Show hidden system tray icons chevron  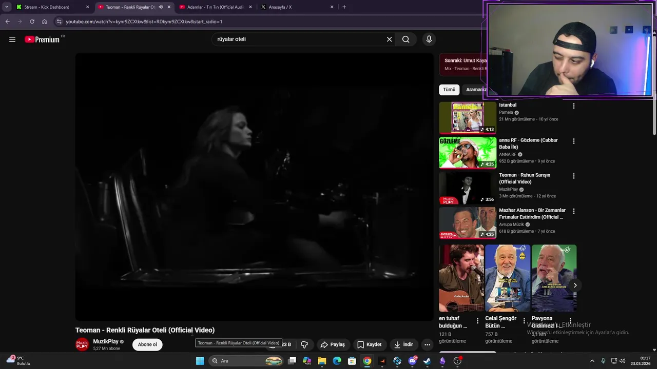pos(592,361)
